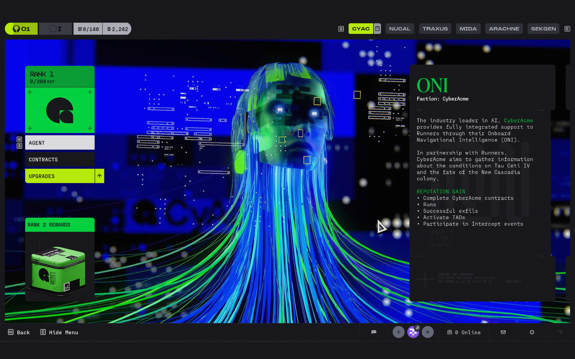Expand next faction with E key icon

[567, 29]
